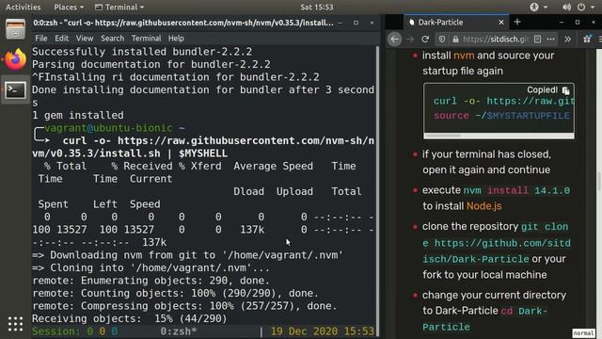Open the power system menu
Image resolution: width=602 pixels, height=339 pixels.
[x=585, y=7]
